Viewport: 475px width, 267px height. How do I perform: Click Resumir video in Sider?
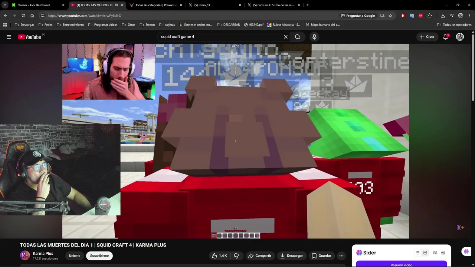(x=402, y=264)
